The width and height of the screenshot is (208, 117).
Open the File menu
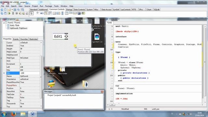point(2,6)
